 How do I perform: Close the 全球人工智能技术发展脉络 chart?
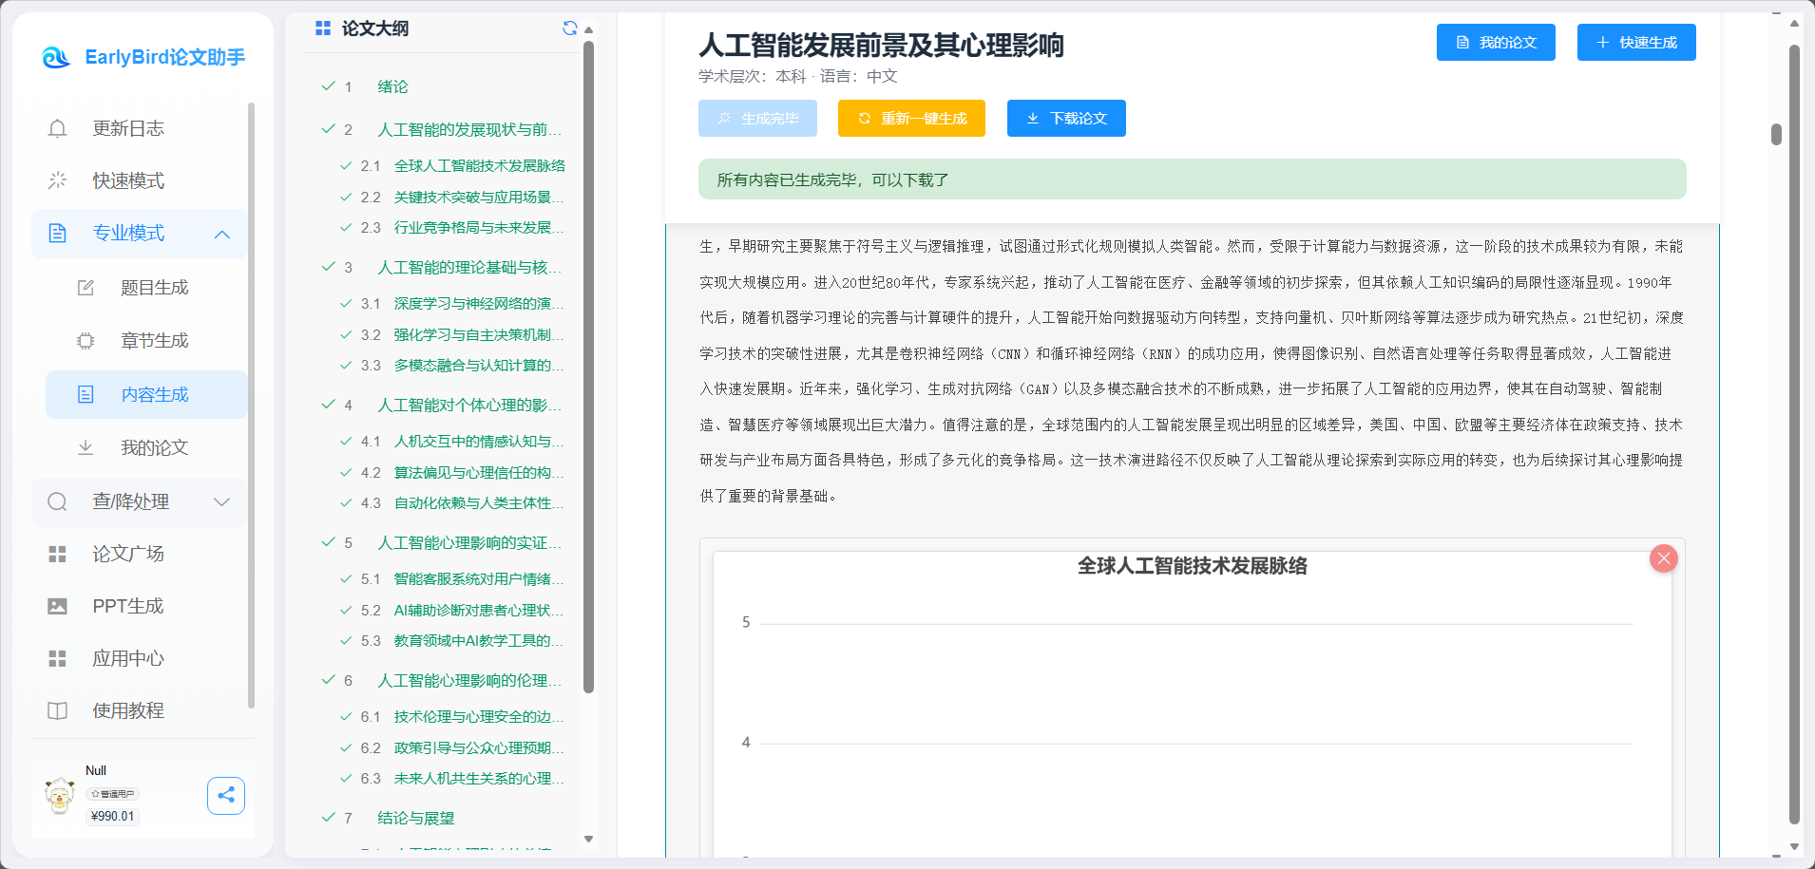click(1663, 558)
